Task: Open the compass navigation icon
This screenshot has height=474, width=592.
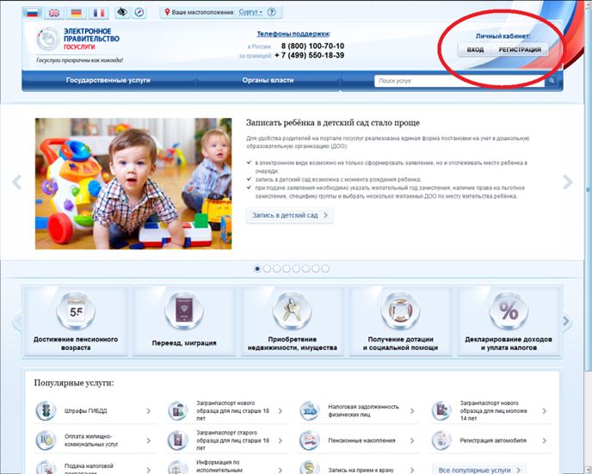Action: (x=139, y=12)
